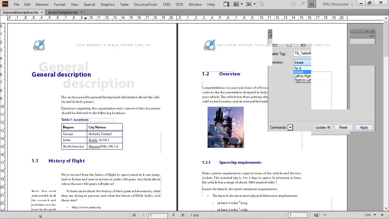Go to next page arrow
Viewport: 389px width, 219px height.
(x=174, y=215)
